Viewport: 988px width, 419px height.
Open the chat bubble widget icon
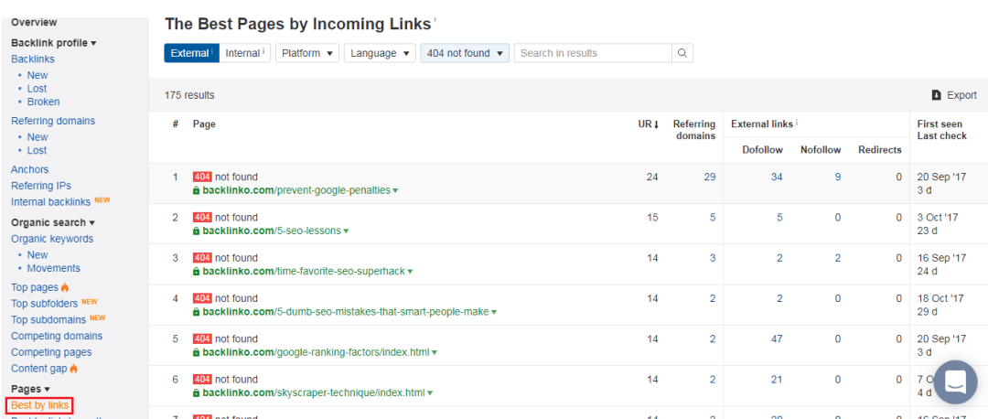coord(955,381)
